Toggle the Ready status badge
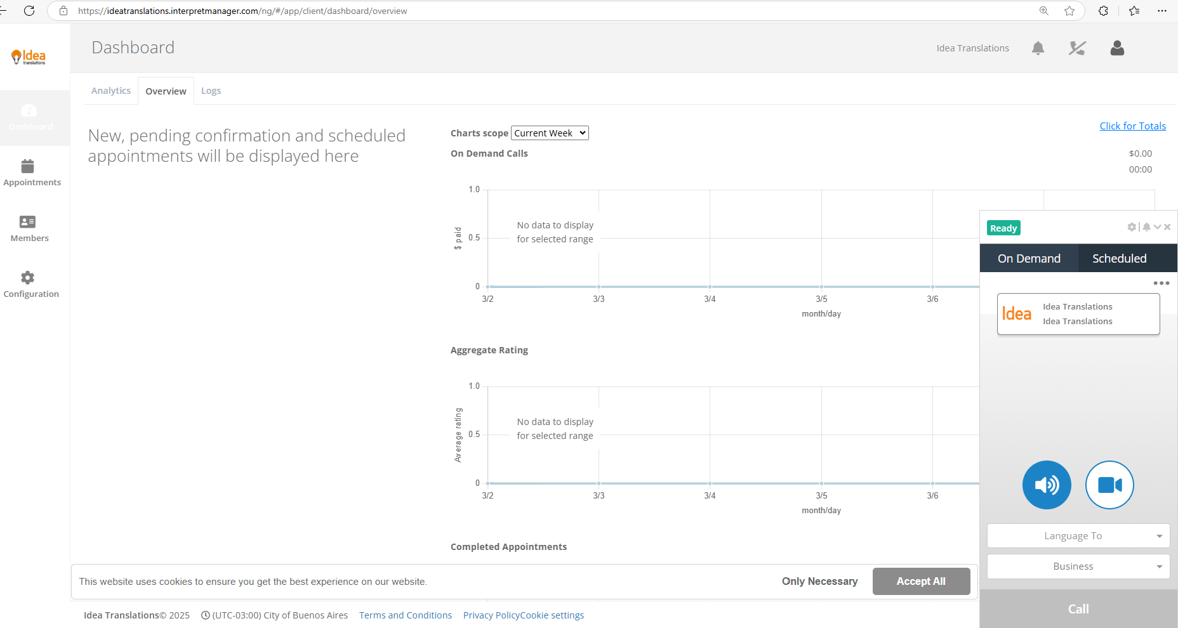 point(1003,228)
